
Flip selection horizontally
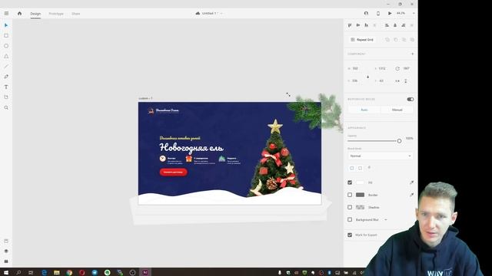[x=397, y=81]
